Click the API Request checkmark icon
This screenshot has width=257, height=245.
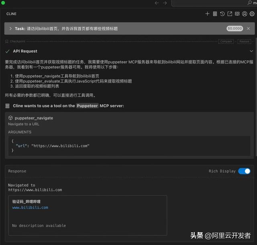(7, 51)
